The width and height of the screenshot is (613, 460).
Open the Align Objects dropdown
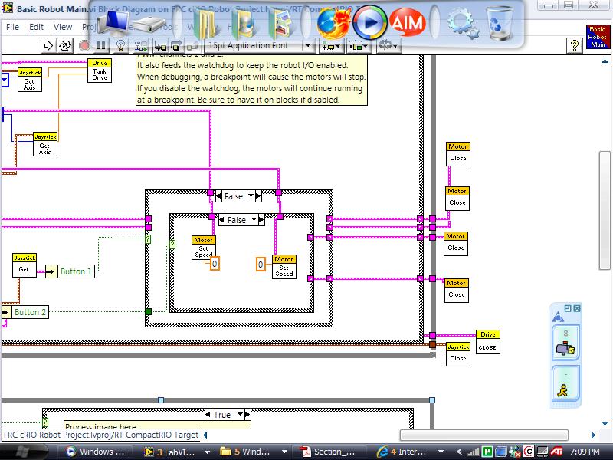[331, 46]
